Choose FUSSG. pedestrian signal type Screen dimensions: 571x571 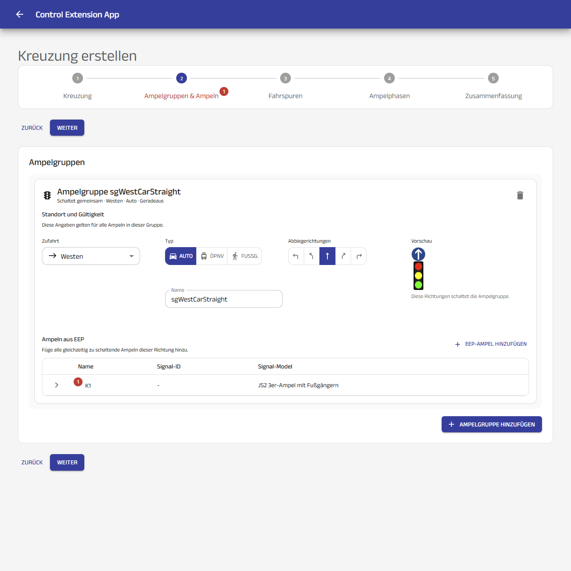point(244,256)
